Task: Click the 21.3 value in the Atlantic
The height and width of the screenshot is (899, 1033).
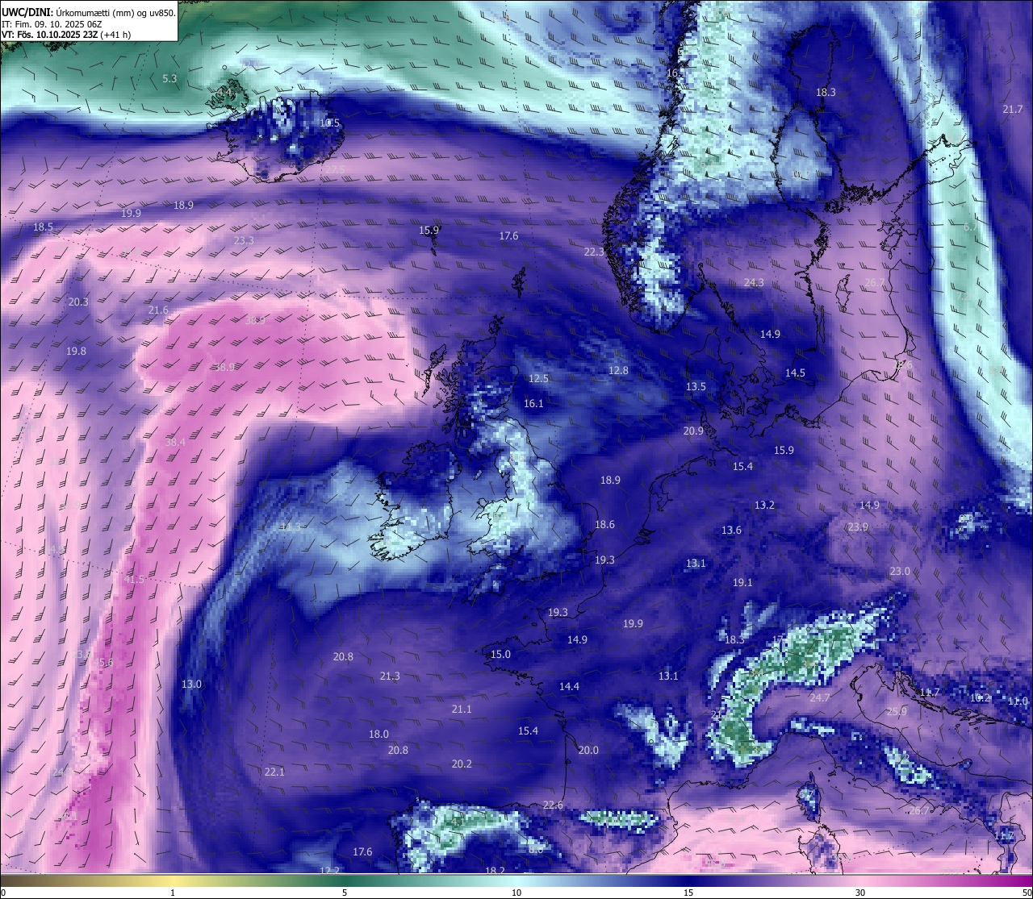Action: 390,676
